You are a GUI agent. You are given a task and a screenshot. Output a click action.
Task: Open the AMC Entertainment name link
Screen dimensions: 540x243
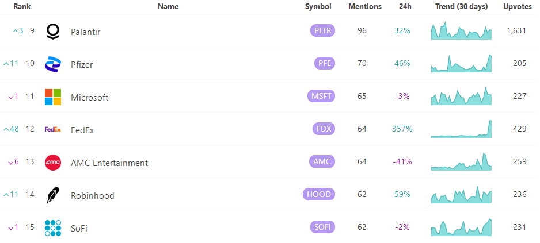(x=109, y=163)
